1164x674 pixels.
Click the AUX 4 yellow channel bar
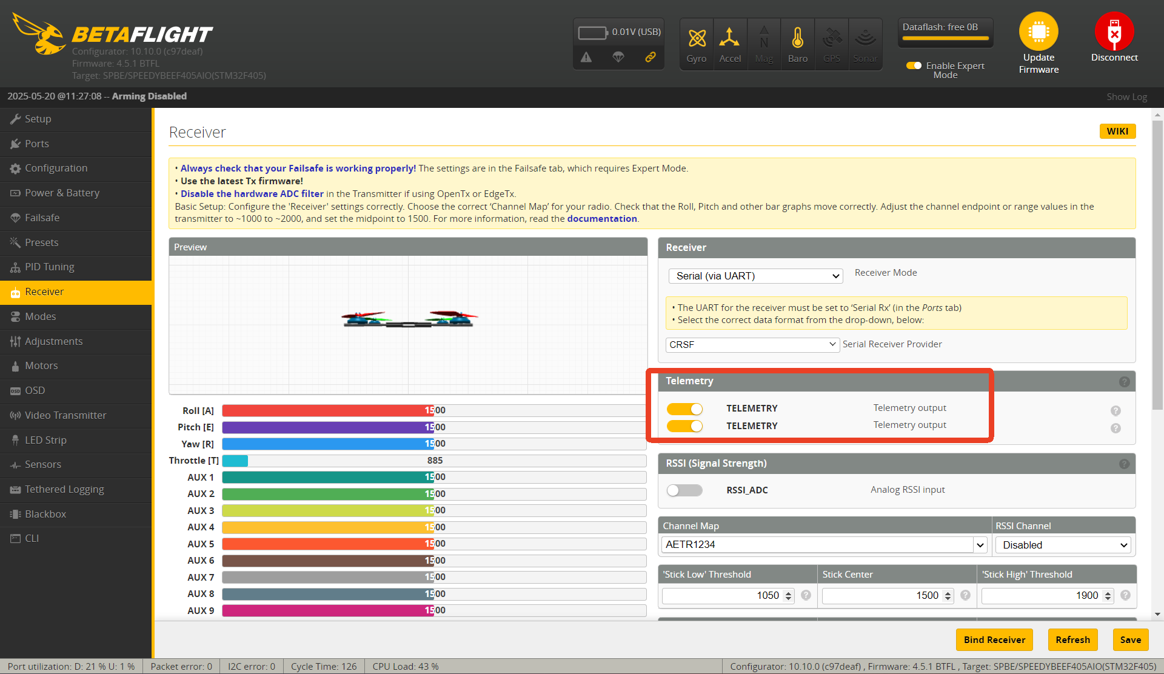coord(434,527)
